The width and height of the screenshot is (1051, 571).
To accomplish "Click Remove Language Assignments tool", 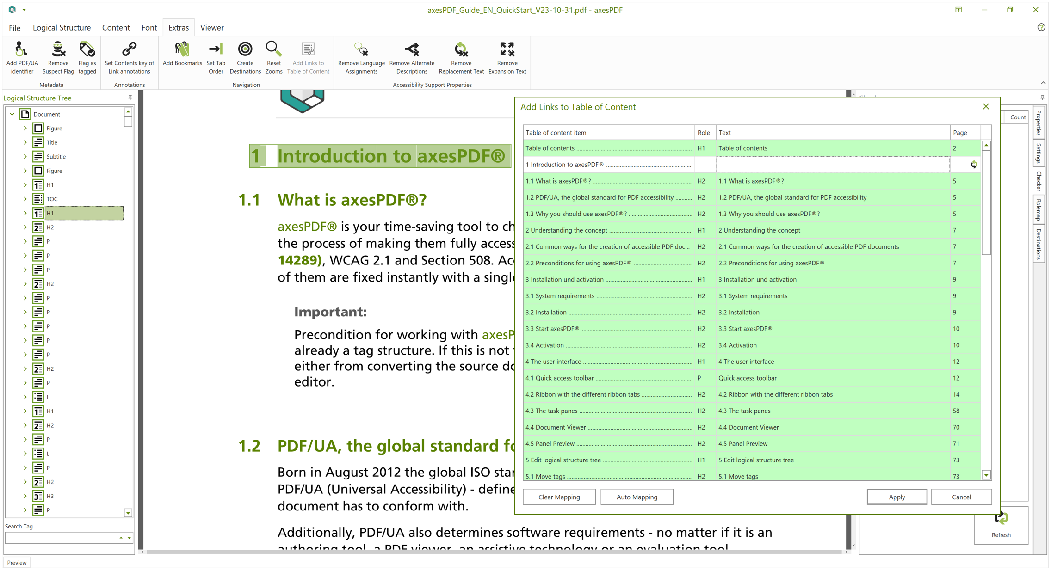I will coord(361,58).
